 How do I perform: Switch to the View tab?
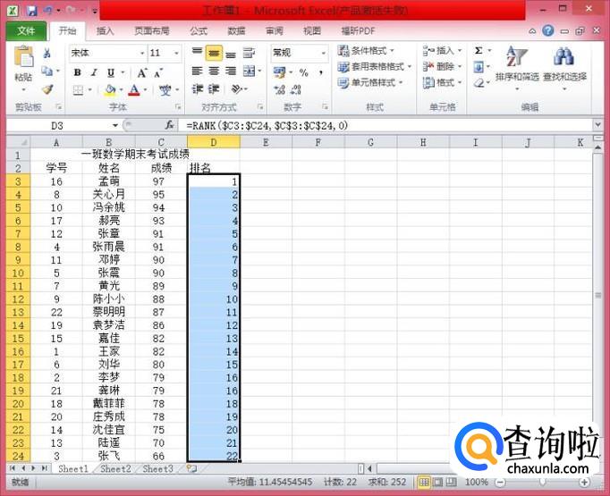tap(311, 31)
